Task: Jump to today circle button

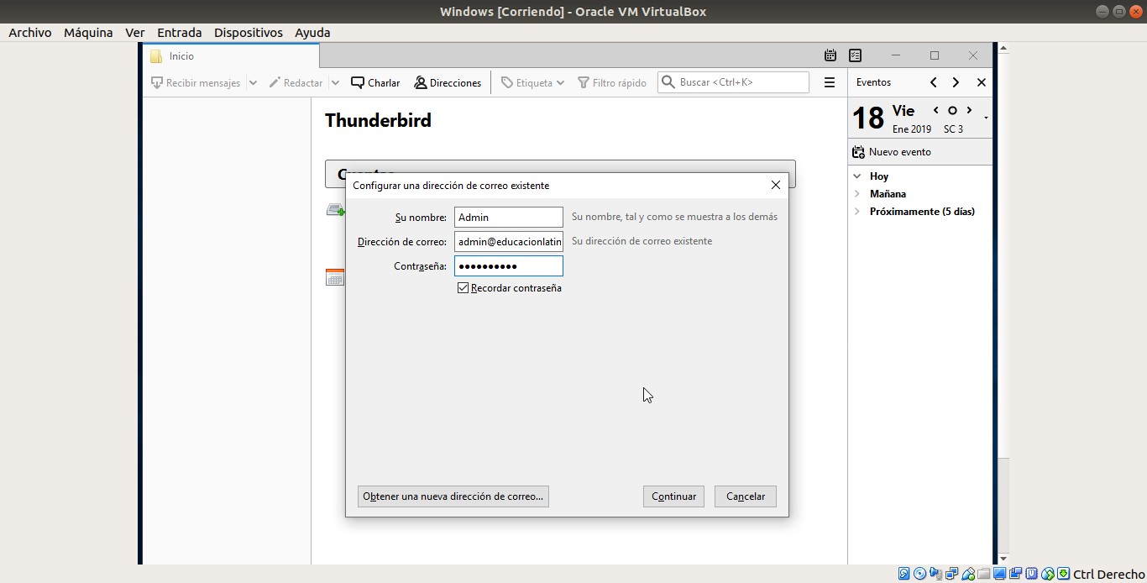Action: point(952,110)
